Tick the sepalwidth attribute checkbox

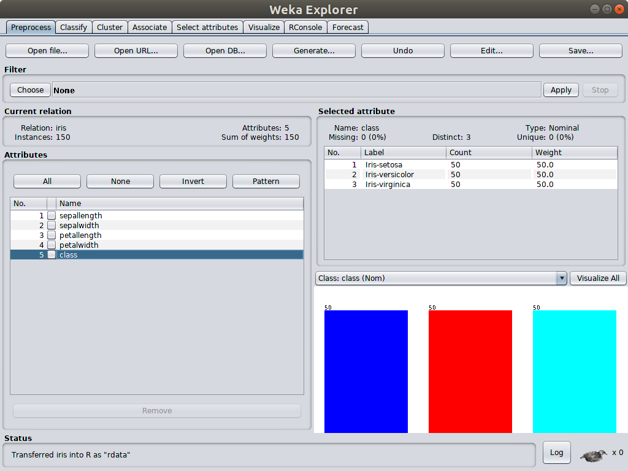(x=52, y=226)
